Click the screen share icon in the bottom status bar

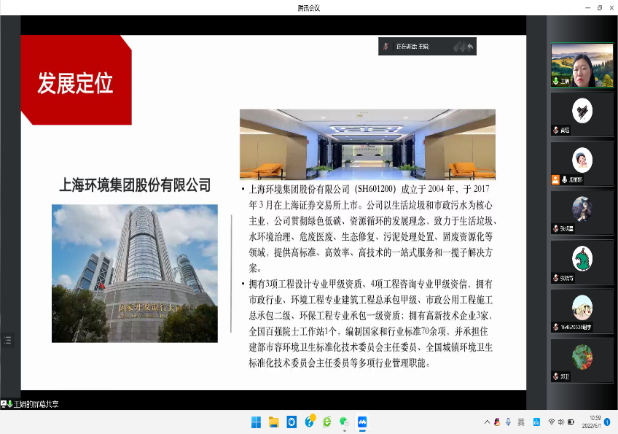[4, 403]
